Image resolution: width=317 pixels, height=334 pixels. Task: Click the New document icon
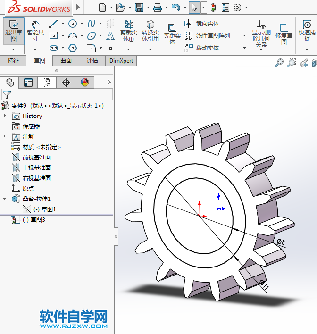[x=102, y=8]
